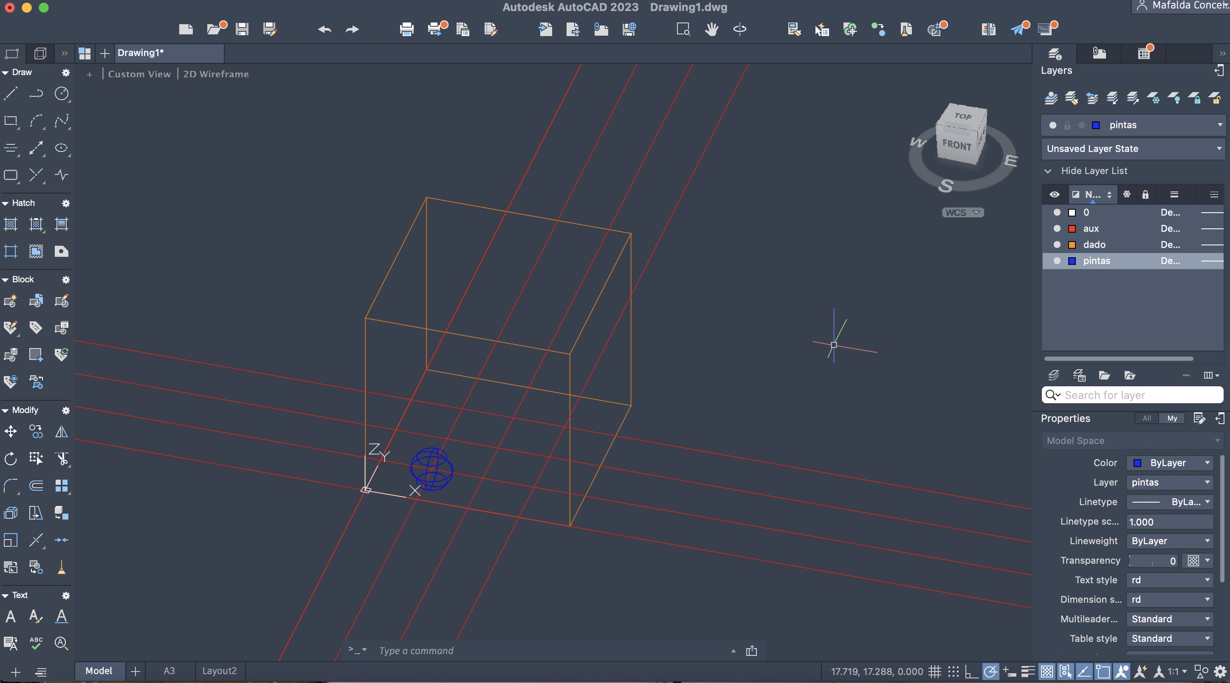Click the Plot print icon in toolbar
The height and width of the screenshot is (683, 1230).
coord(406,29)
